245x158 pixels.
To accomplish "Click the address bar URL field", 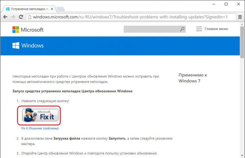I will coord(131,17).
